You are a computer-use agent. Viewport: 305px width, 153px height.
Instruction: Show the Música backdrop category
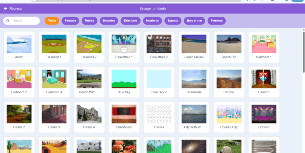pos(89,21)
